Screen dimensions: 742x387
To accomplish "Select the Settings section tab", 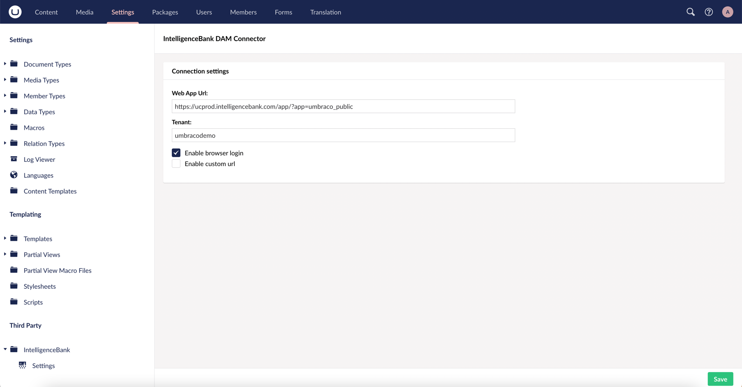I will pos(123,12).
